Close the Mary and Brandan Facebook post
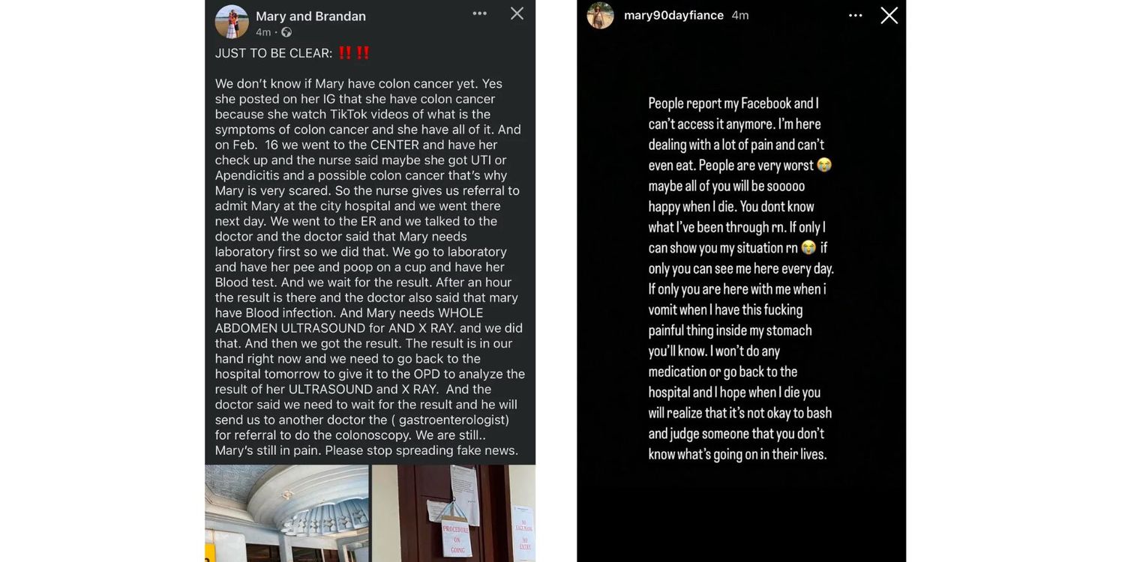This screenshot has width=1125, height=562. pos(517,13)
